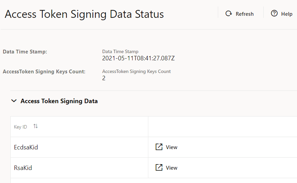Click the RsaKid row open-external icon
This screenshot has width=297, height=183.
(x=159, y=168)
